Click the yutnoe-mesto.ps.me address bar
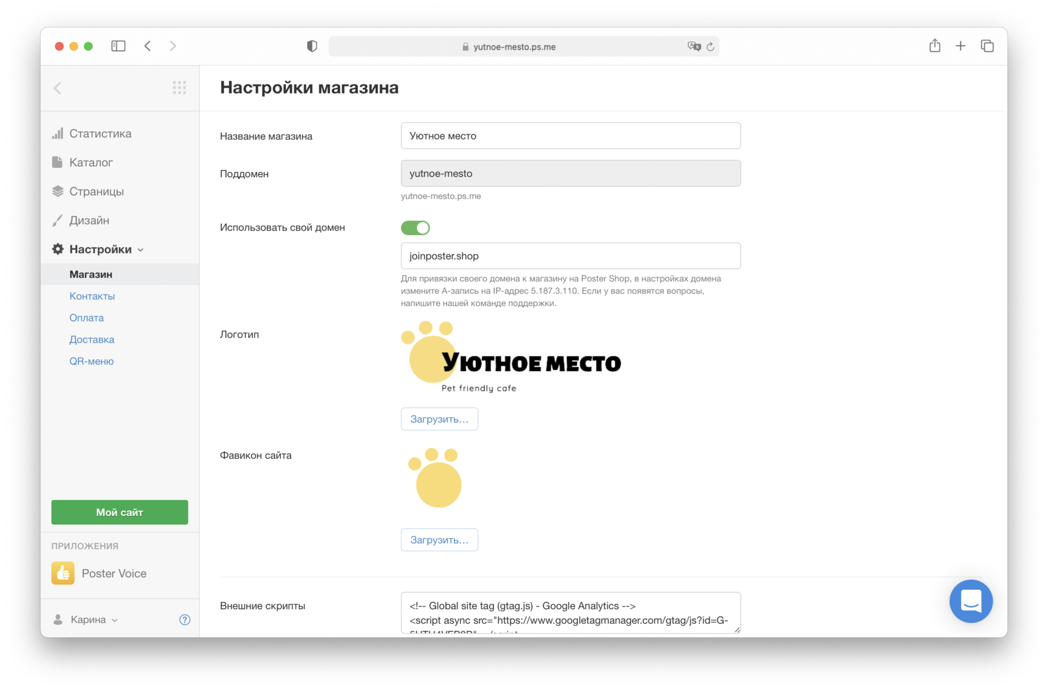Viewport: 1048px width, 691px height. (523, 46)
